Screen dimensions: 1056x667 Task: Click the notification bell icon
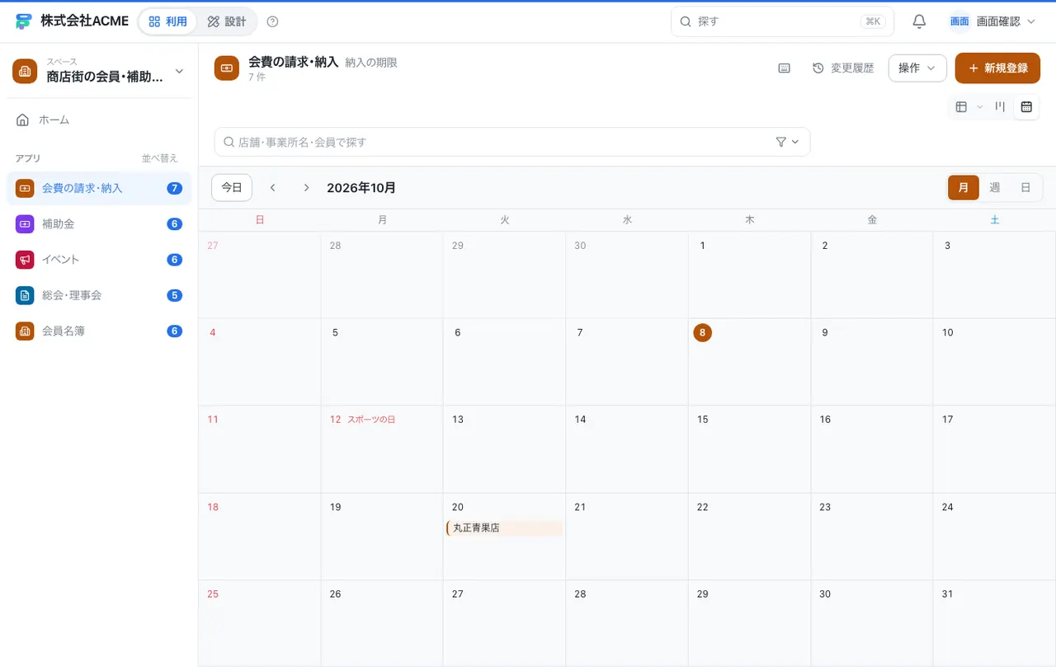(x=919, y=21)
